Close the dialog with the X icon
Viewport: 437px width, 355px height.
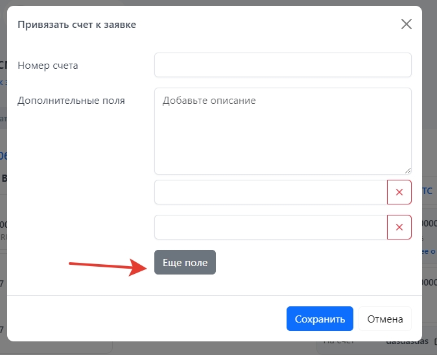click(x=407, y=25)
